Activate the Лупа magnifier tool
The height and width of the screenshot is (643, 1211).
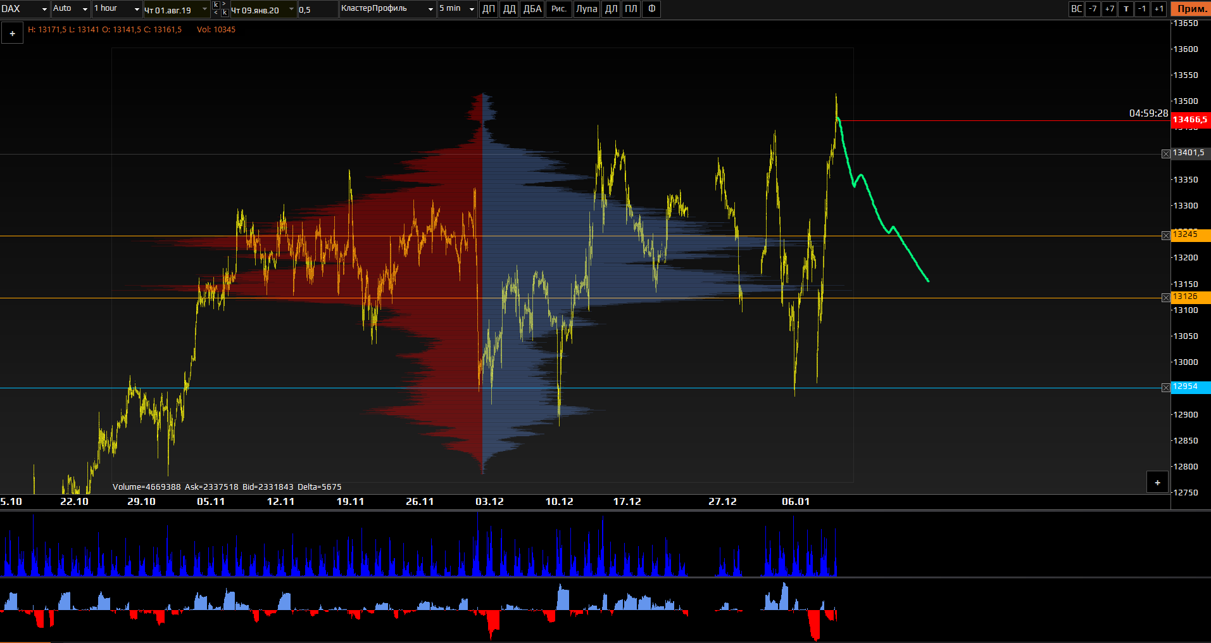[586, 9]
